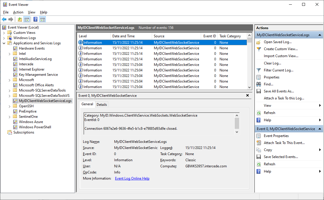Close the event preview pane
This screenshot has height=200, width=324.
pos(248,95)
